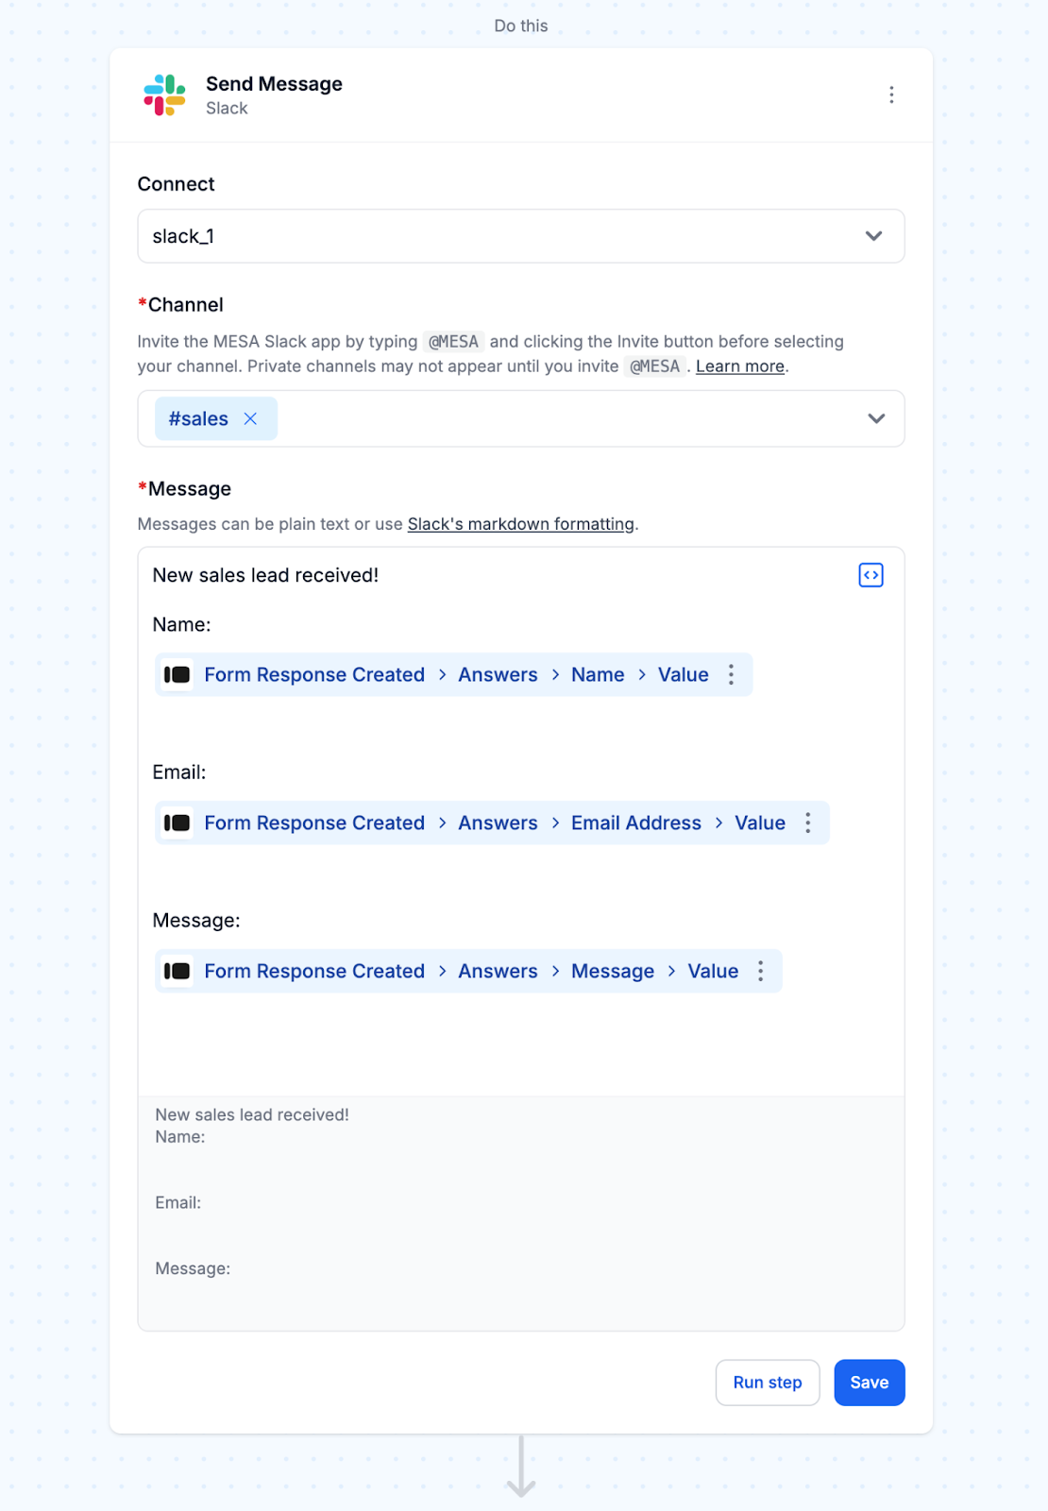The width and height of the screenshot is (1048, 1511).
Task: Open the Learn more link
Action: (740, 366)
